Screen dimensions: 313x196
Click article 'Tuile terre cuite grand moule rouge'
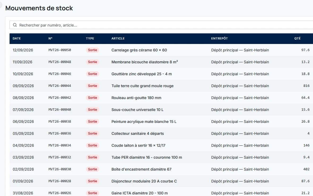click(142, 86)
